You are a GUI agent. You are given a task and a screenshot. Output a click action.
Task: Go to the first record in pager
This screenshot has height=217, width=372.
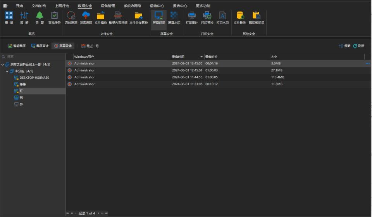click(x=67, y=213)
